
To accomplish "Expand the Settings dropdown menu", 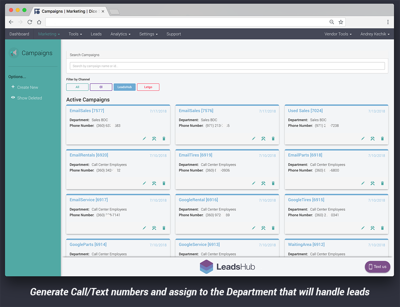I will pyautogui.click(x=148, y=34).
